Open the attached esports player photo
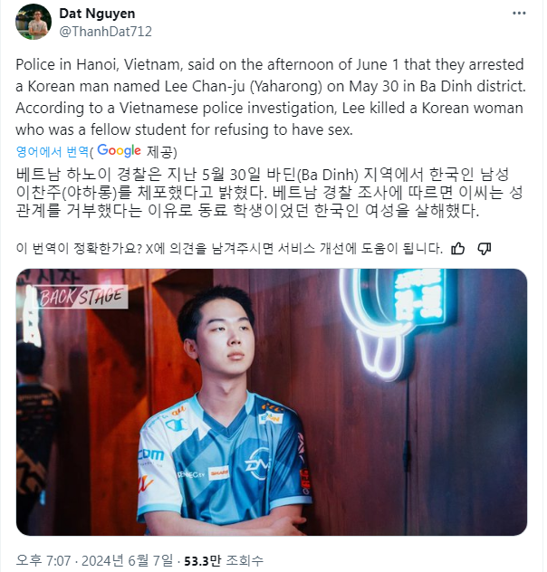The image size is (547, 572). (x=272, y=402)
